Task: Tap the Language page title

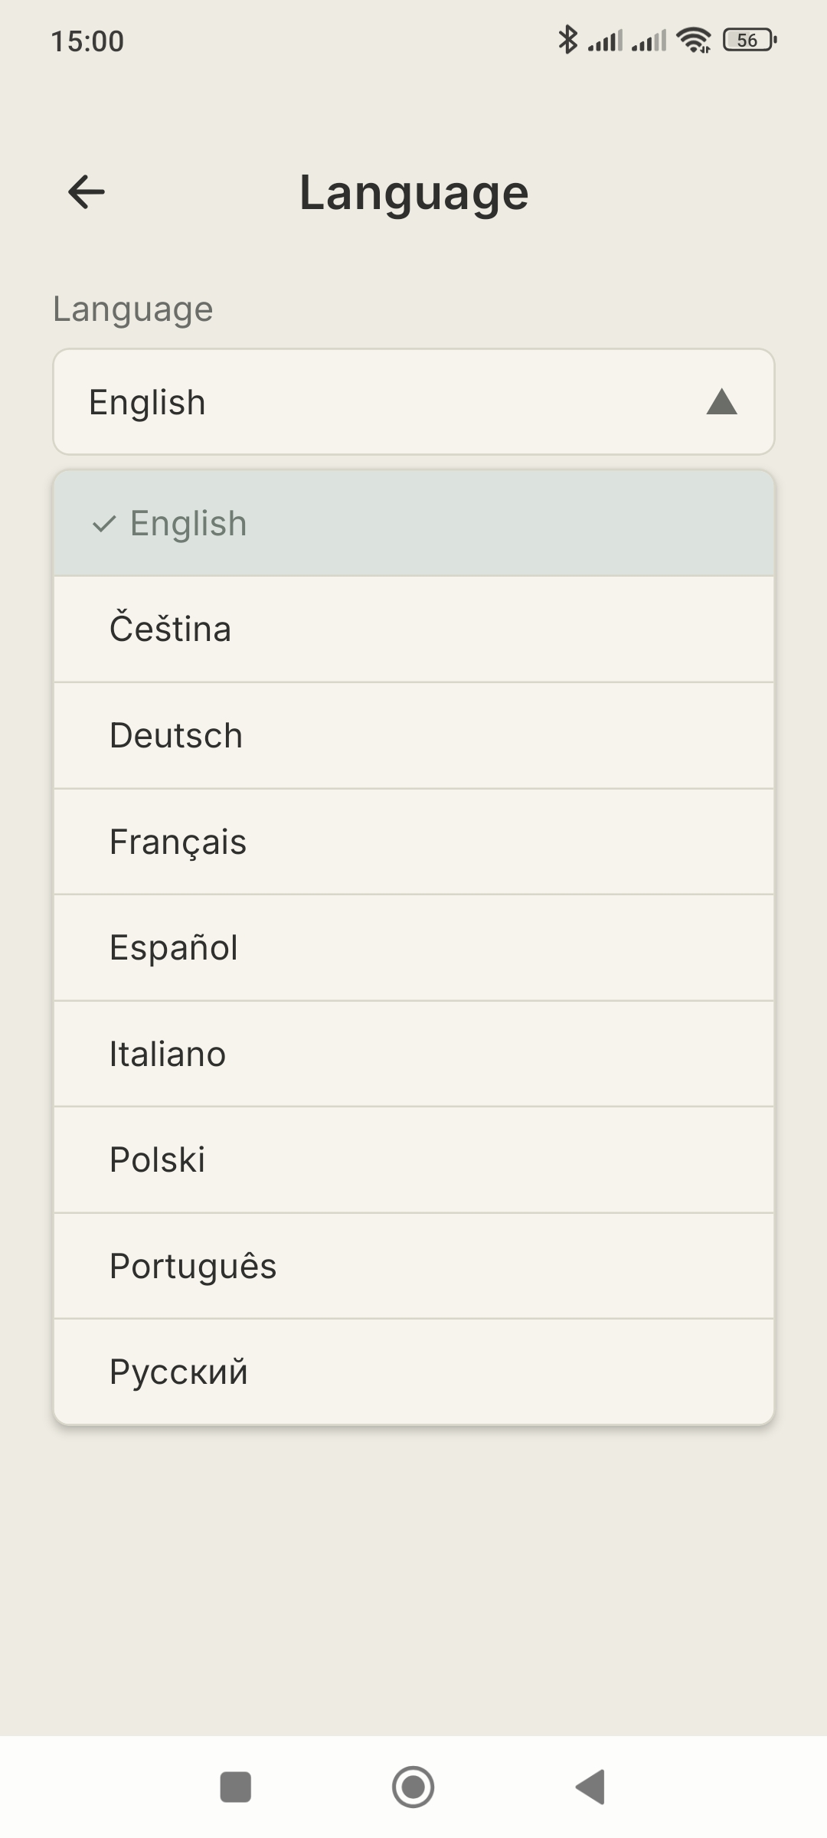Action: 413,192
